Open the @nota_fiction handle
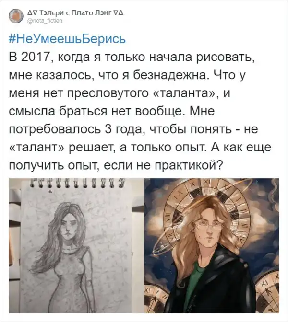 (45, 21)
